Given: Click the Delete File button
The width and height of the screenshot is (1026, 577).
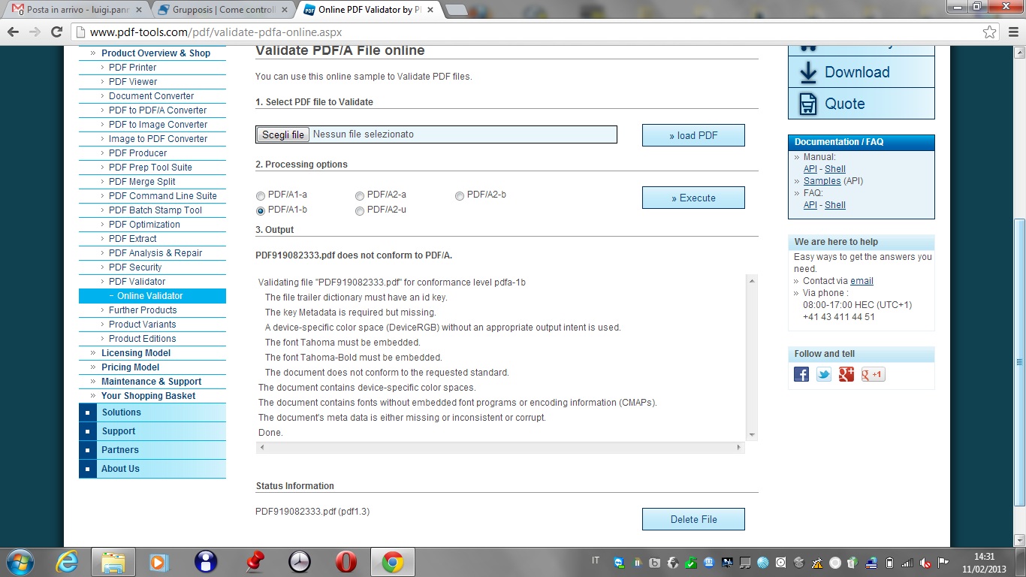Looking at the screenshot, I should [x=693, y=519].
